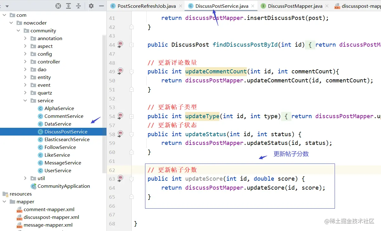
Task: Collapse updateCommentCount method fold at line 49
Action: click(x=132, y=72)
